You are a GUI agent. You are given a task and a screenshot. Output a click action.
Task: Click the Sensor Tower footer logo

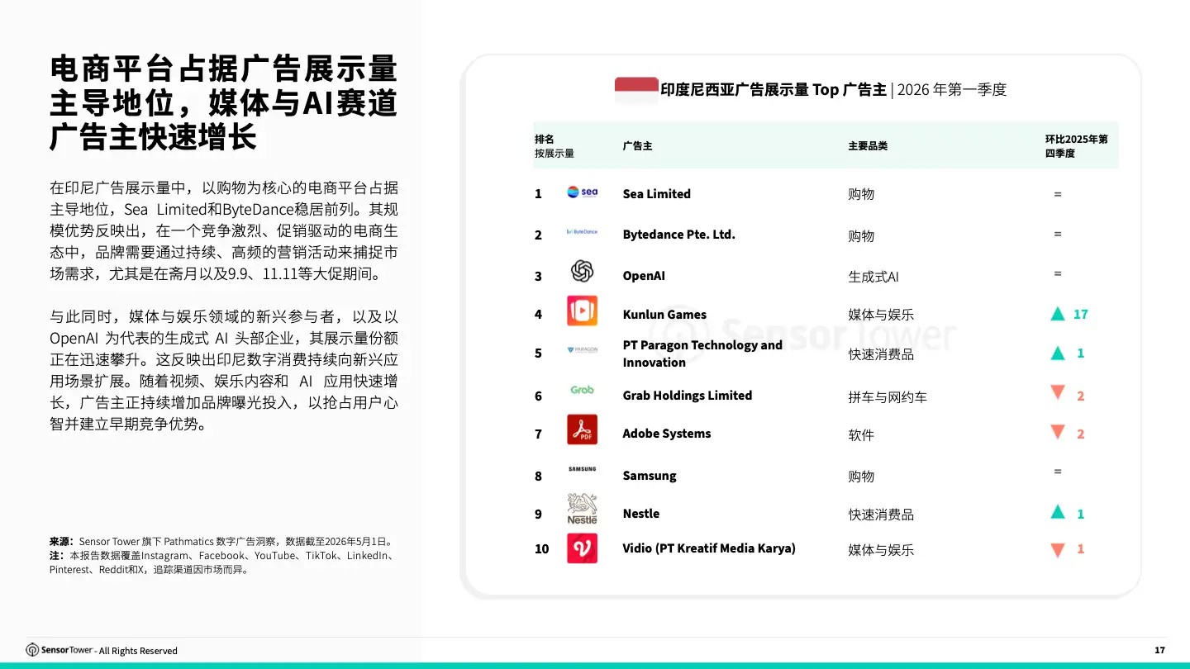[59, 650]
